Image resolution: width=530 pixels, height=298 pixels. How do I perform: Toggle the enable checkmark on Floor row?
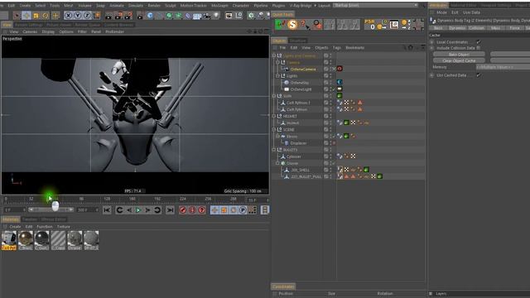(334, 136)
